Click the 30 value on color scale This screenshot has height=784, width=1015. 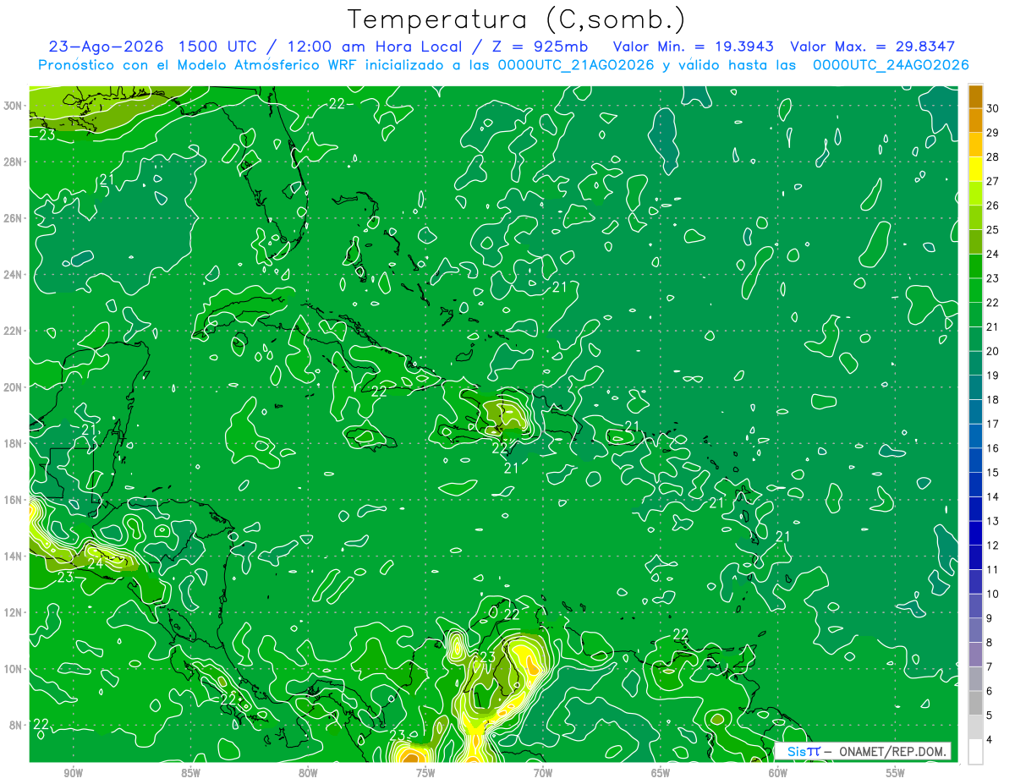pos(993,107)
